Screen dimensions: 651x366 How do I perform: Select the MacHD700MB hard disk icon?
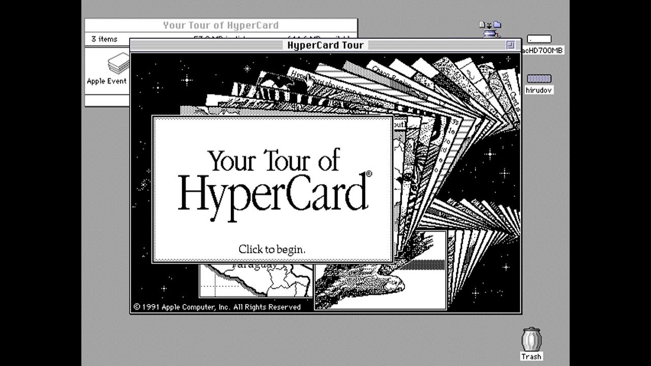tap(540, 39)
